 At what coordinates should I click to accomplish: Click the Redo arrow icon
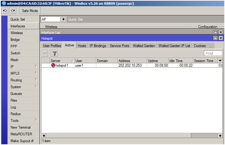coord(13,11)
